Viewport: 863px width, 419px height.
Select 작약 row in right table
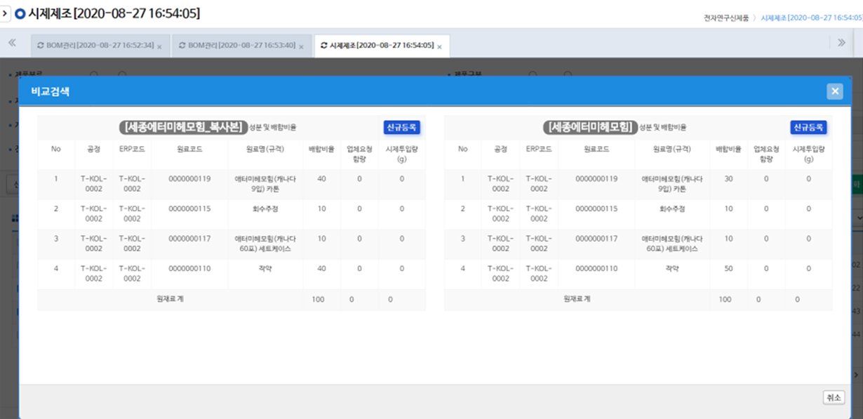click(x=672, y=268)
